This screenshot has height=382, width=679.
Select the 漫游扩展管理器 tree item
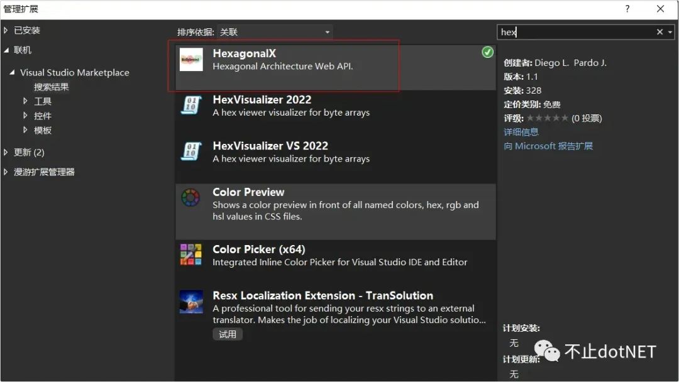coord(44,172)
